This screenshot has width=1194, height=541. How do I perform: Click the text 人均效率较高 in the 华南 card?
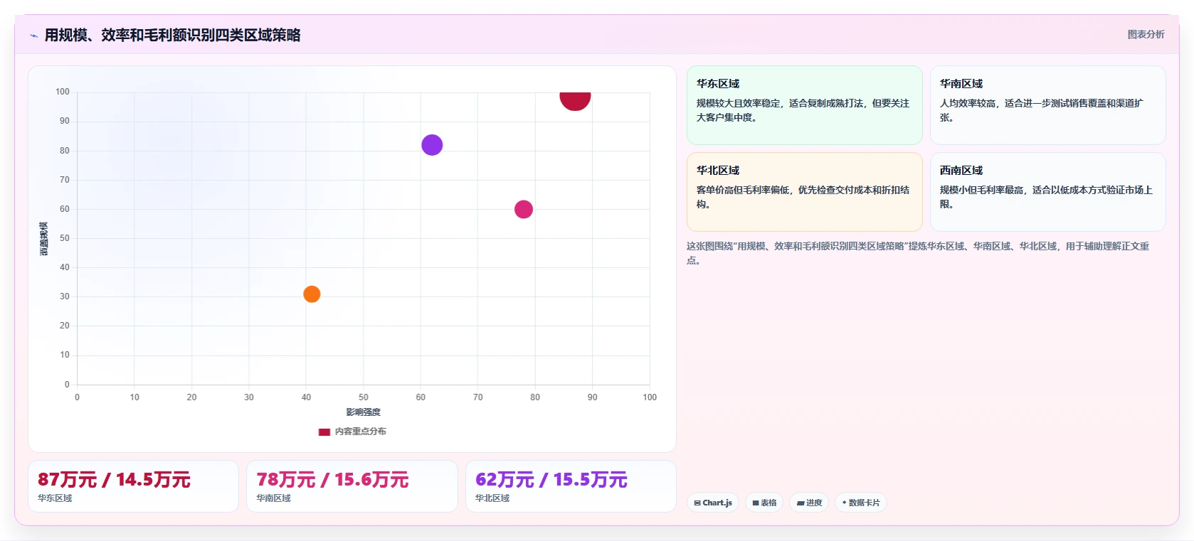968,103
